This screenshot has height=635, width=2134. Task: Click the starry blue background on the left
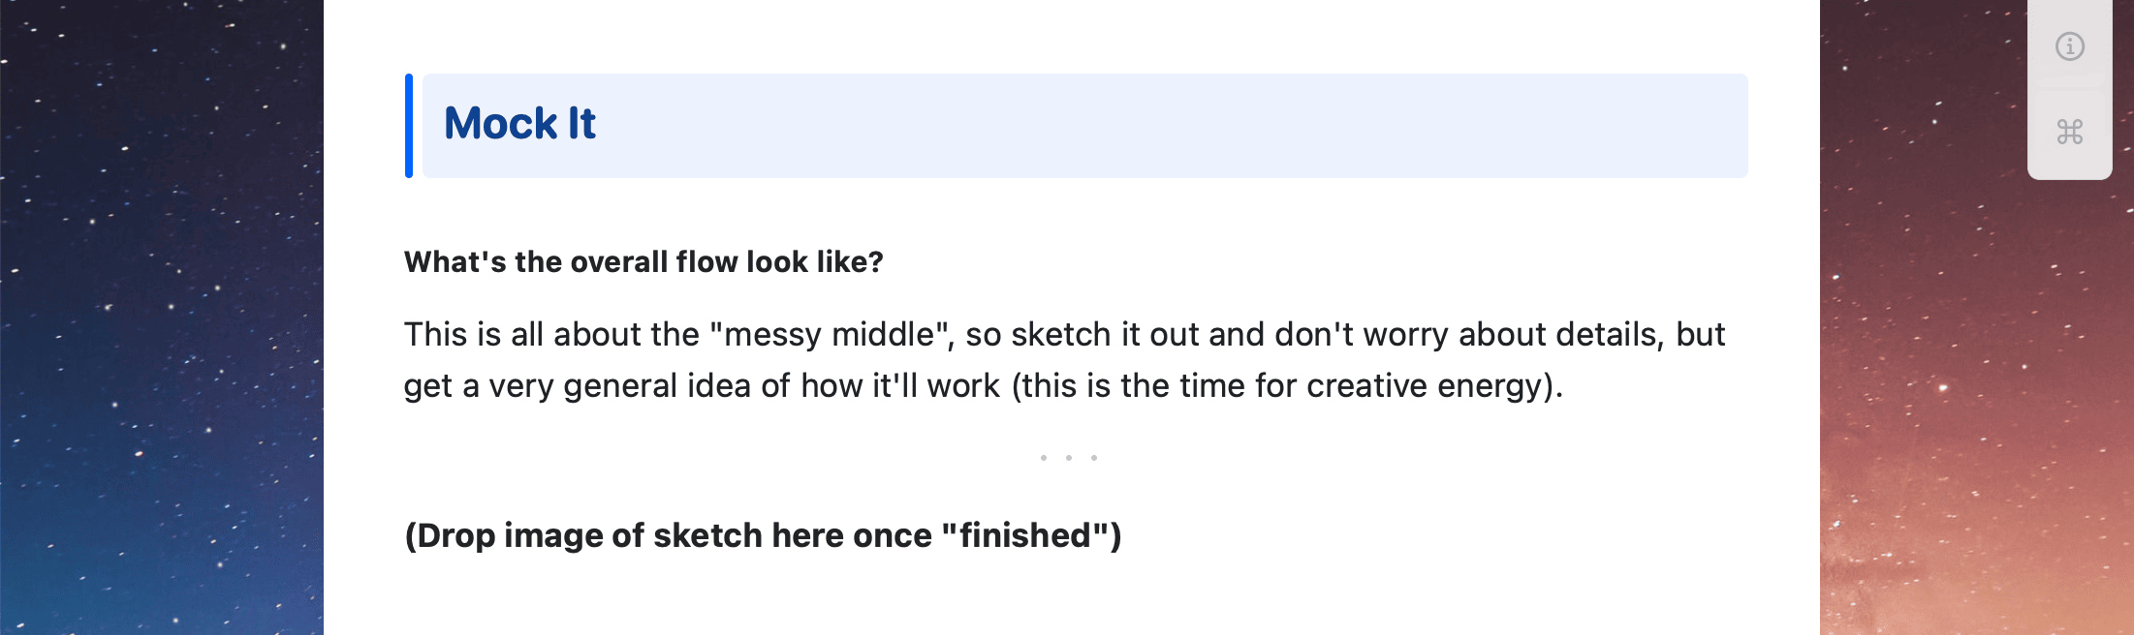(161, 317)
